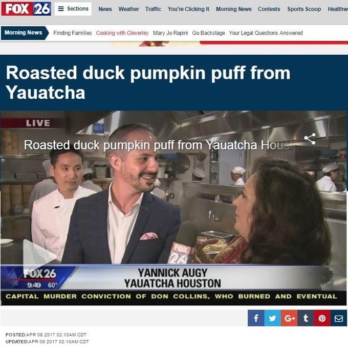
Task: Play the Yauatcha video
Action: tap(39, 256)
